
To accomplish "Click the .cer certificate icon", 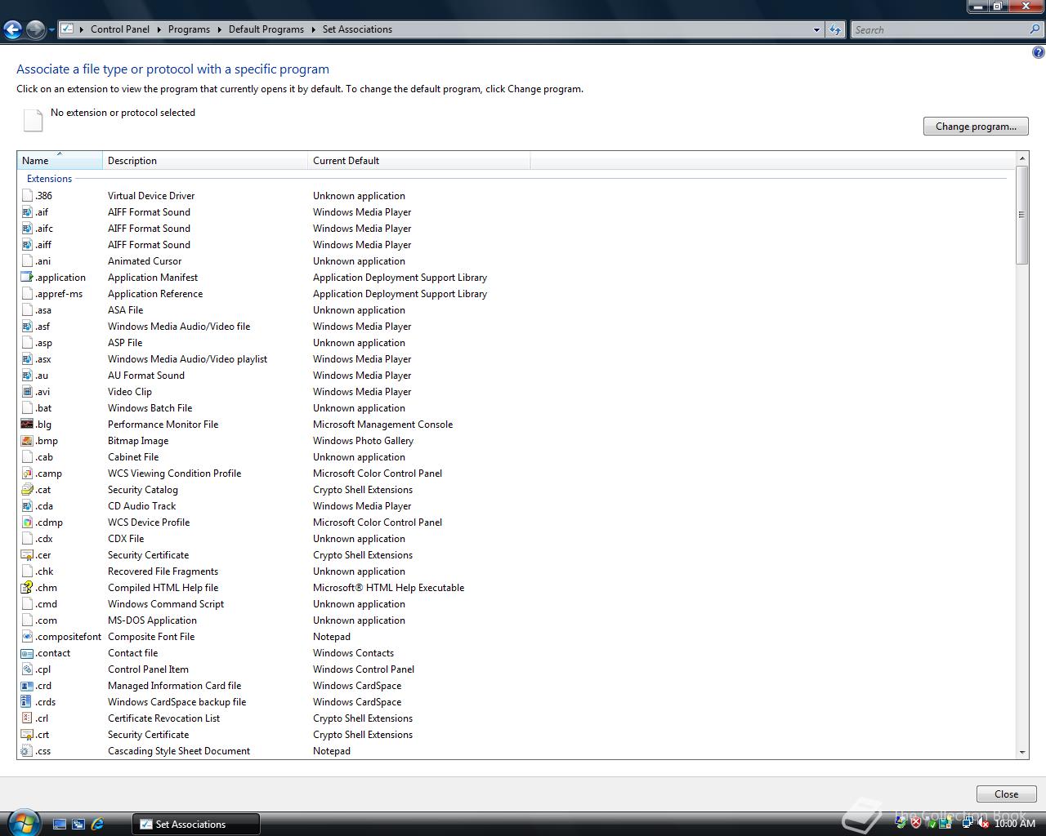I will coord(27,555).
